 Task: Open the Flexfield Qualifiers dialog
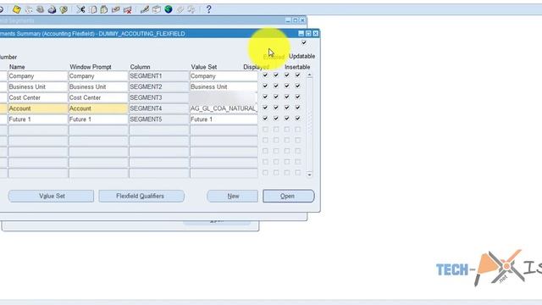[x=141, y=196]
